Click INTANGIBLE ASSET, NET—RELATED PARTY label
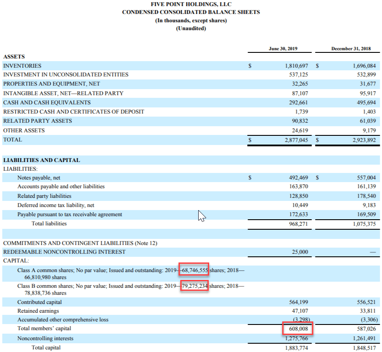 [x=63, y=93]
